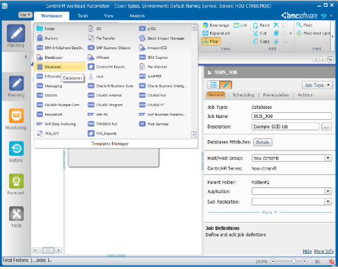Select the Folder job type
The height and width of the screenshot is (269, 338).
(x=46, y=28)
